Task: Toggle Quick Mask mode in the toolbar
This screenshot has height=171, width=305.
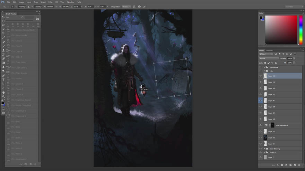Action: pos(3,109)
